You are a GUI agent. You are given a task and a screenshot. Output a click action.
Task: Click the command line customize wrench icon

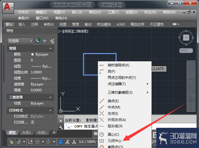pyautogui.click(x=61, y=127)
